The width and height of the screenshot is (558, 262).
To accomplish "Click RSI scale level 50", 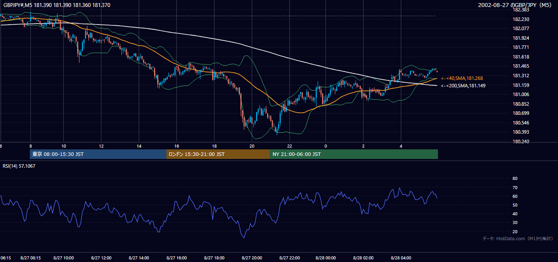I will 515,205.
